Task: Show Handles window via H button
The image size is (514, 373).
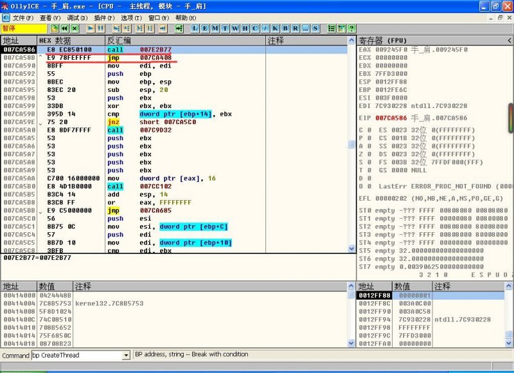Action: click(x=245, y=29)
